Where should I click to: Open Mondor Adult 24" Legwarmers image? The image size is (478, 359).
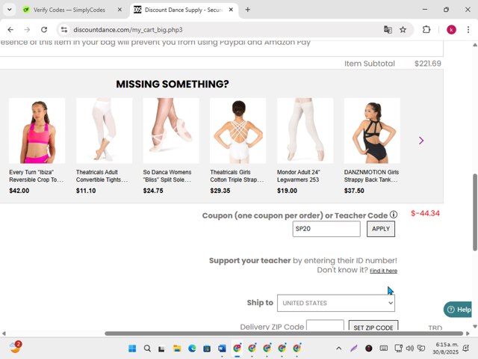[305, 131]
